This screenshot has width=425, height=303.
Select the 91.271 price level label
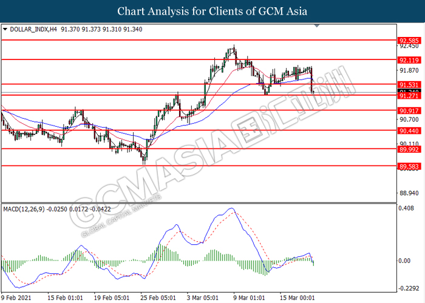pos(409,96)
